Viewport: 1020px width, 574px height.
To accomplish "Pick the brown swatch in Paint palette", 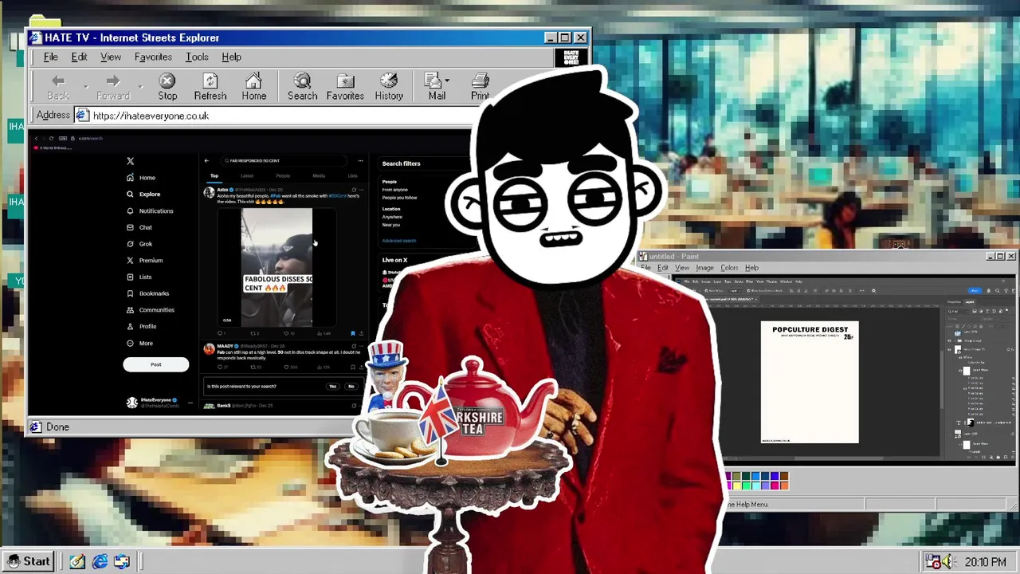I will click(784, 477).
